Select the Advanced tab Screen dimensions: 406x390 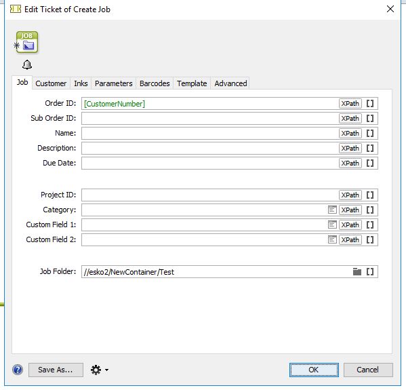point(230,83)
